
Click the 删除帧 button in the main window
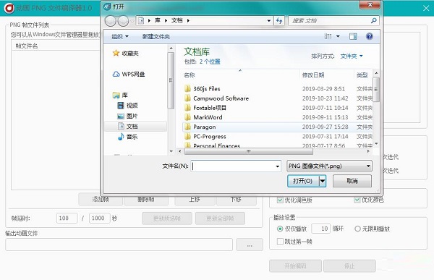tap(146, 199)
